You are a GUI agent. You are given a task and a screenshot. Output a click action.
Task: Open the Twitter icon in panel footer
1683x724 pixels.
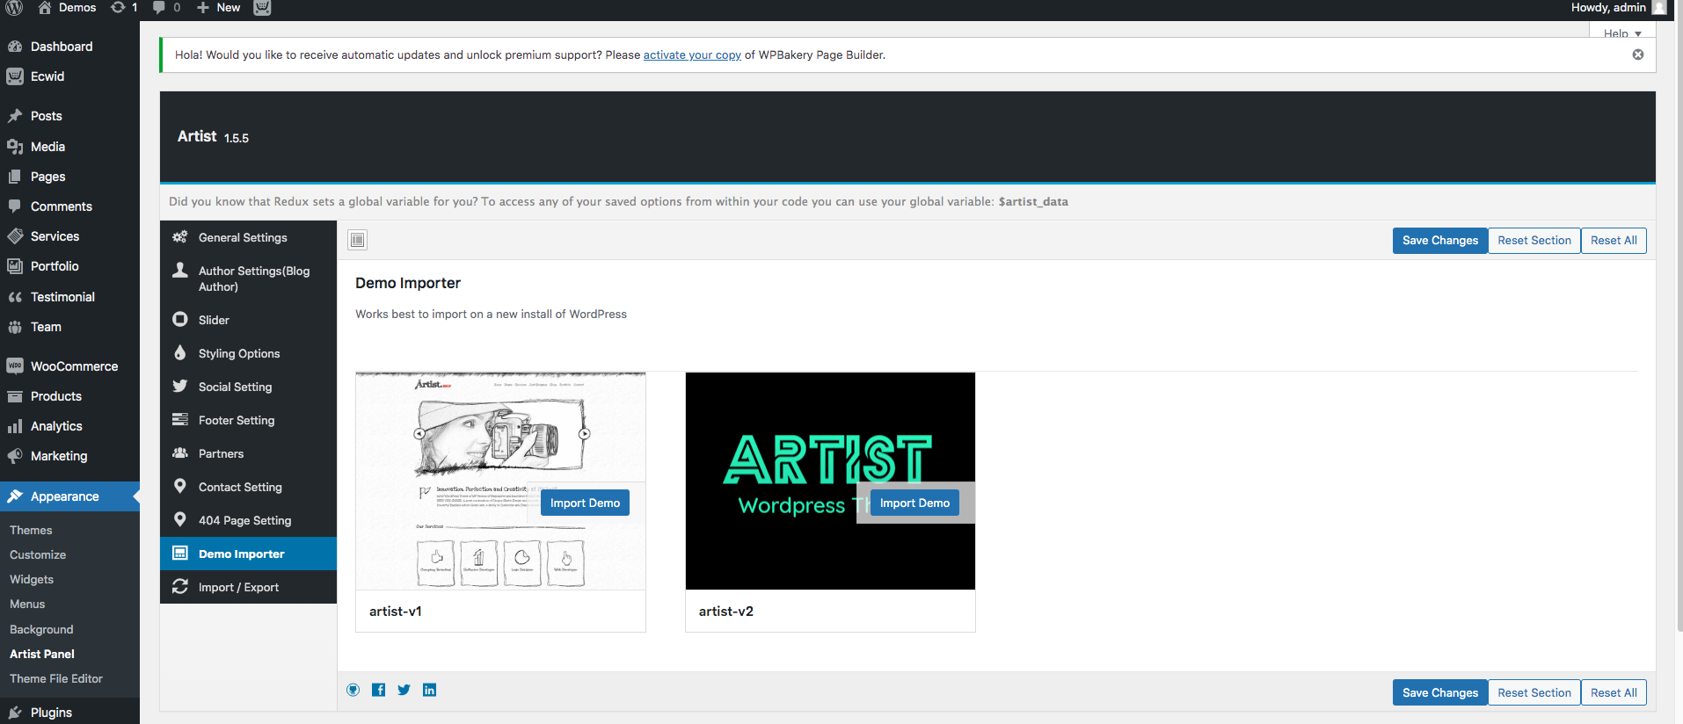404,690
